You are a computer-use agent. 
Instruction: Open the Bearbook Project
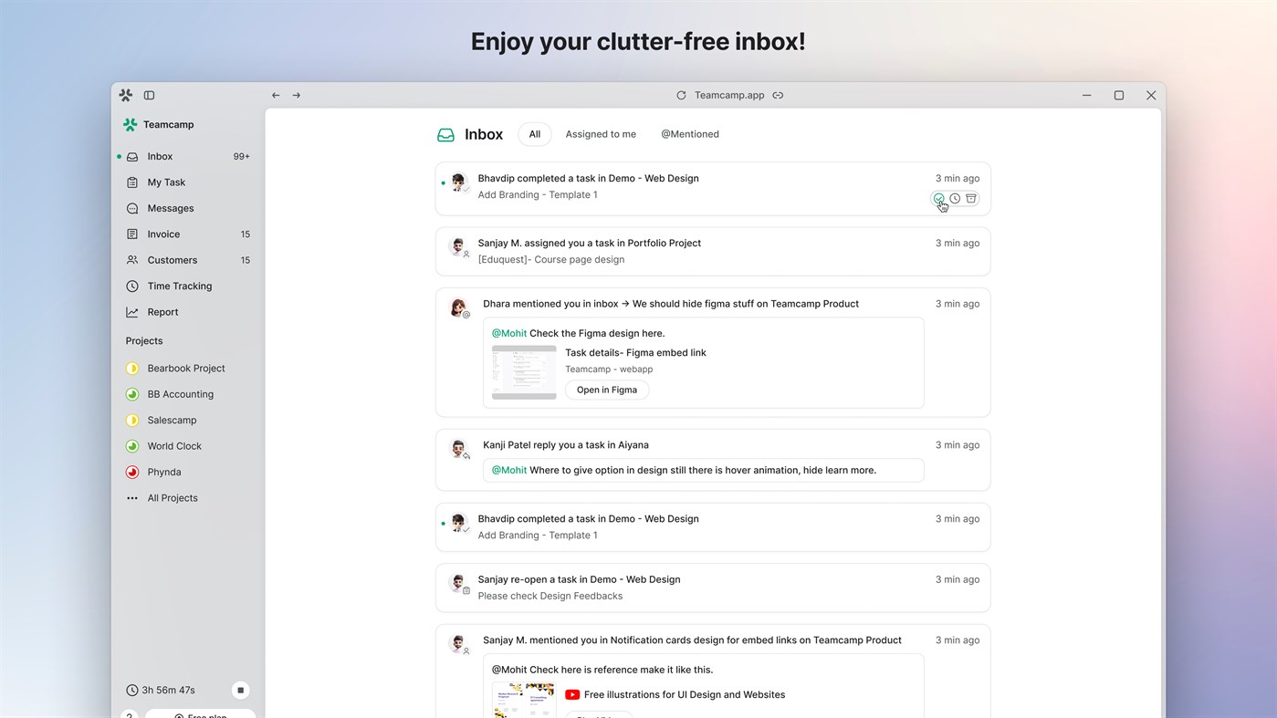pos(188,369)
